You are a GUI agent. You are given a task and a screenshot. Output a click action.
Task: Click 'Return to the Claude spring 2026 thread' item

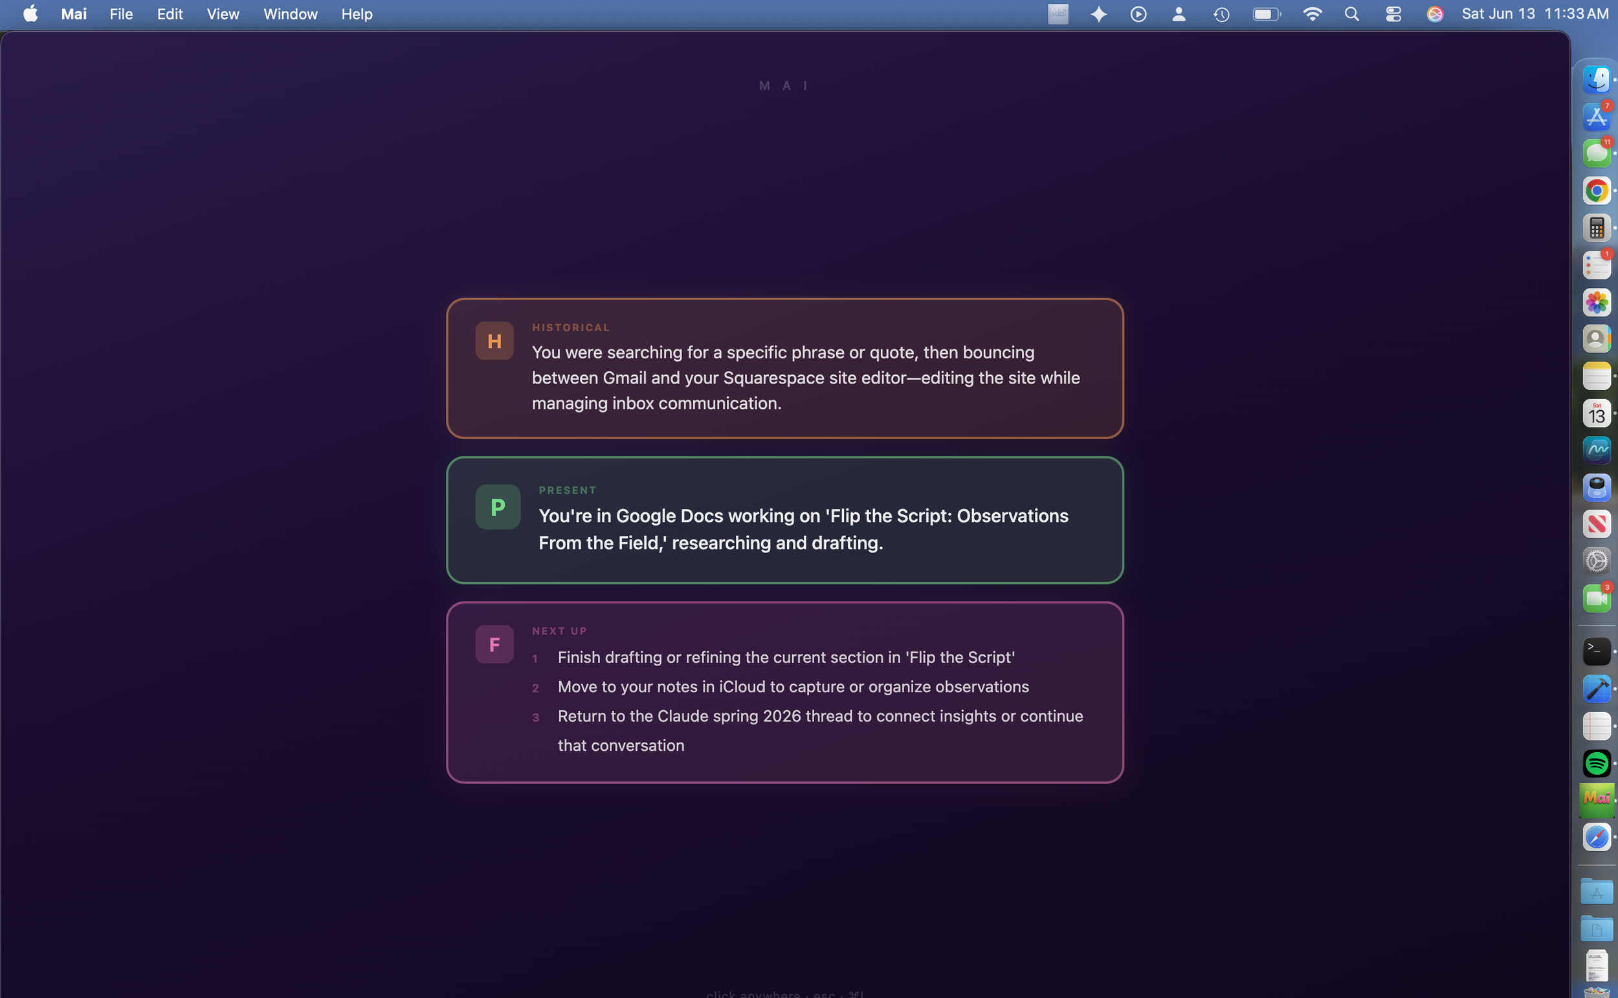820,731
